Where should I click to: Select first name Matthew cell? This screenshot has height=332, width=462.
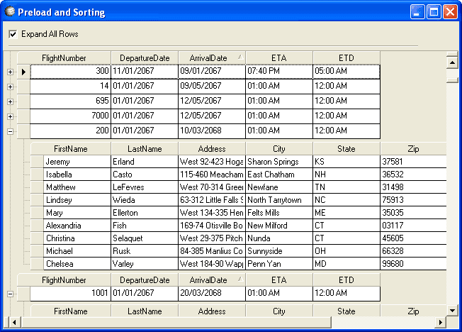(77, 187)
